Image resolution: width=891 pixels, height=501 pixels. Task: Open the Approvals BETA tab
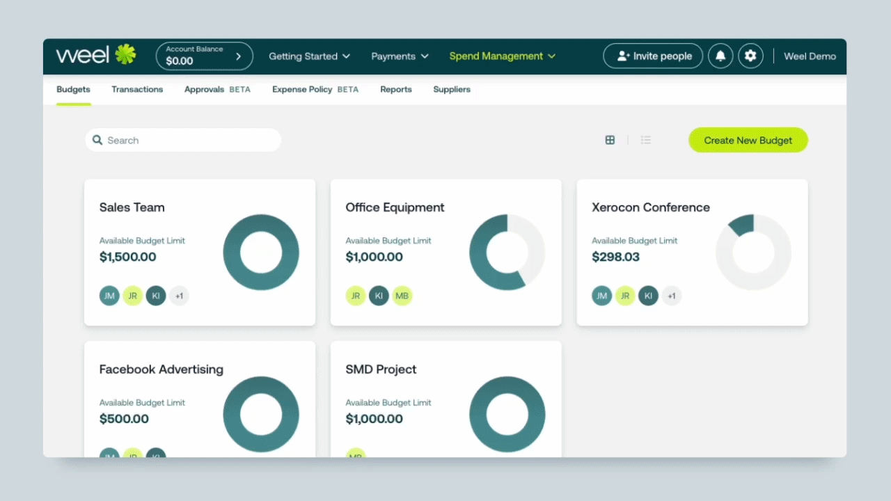(x=217, y=89)
